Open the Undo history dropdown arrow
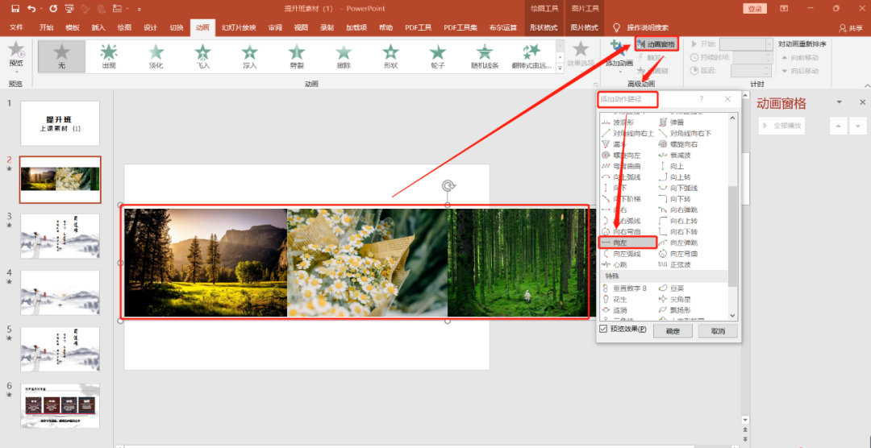Viewport: 871px width, 448px height. 42,9
